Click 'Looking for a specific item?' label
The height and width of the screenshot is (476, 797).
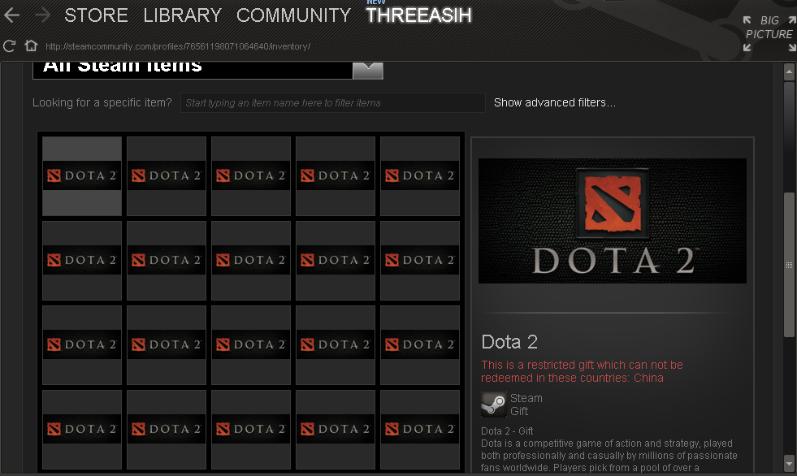click(102, 102)
